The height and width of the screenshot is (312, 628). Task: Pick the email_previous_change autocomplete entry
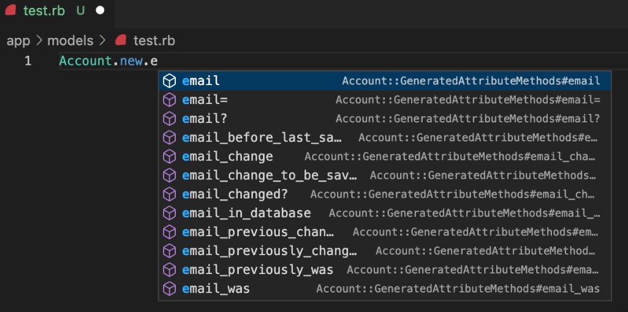click(258, 232)
